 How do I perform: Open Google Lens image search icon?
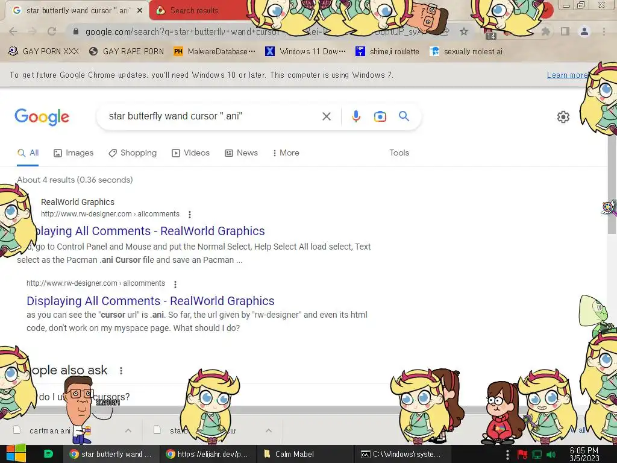pyautogui.click(x=380, y=116)
